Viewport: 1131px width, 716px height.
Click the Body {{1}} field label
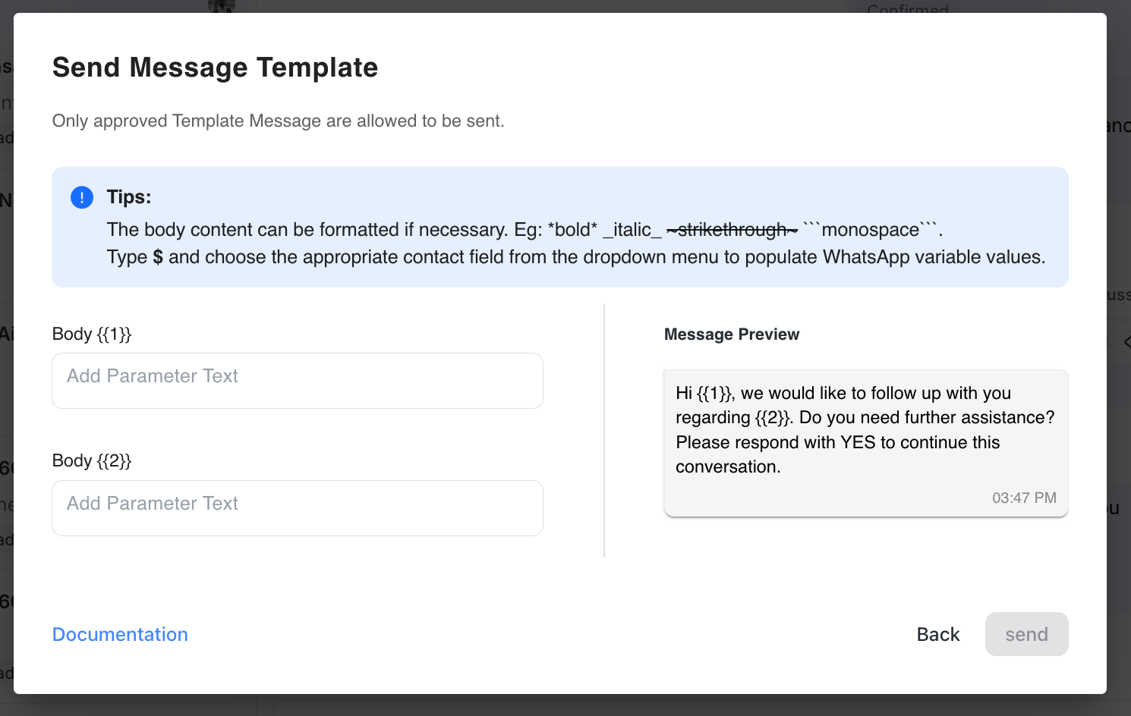click(x=92, y=334)
